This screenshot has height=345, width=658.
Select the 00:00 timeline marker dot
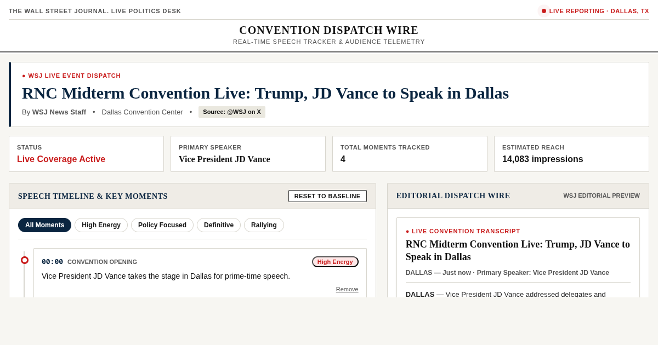pos(25,260)
